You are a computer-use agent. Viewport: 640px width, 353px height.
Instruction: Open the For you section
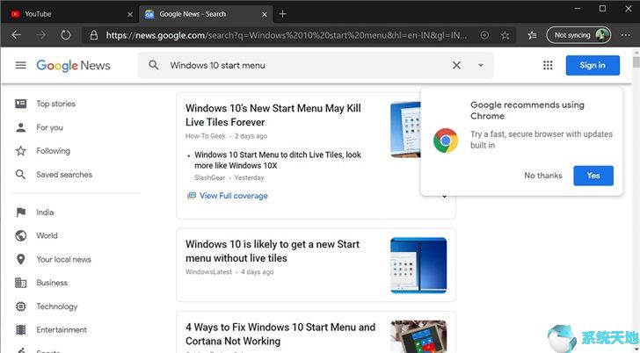pos(49,127)
